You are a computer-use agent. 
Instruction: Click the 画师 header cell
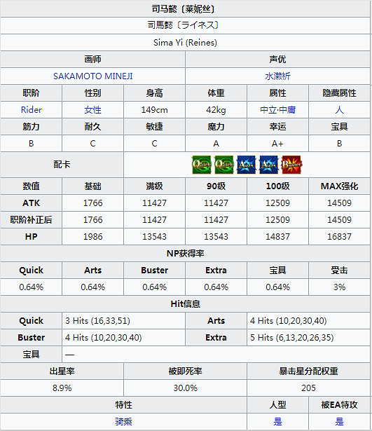93,60
